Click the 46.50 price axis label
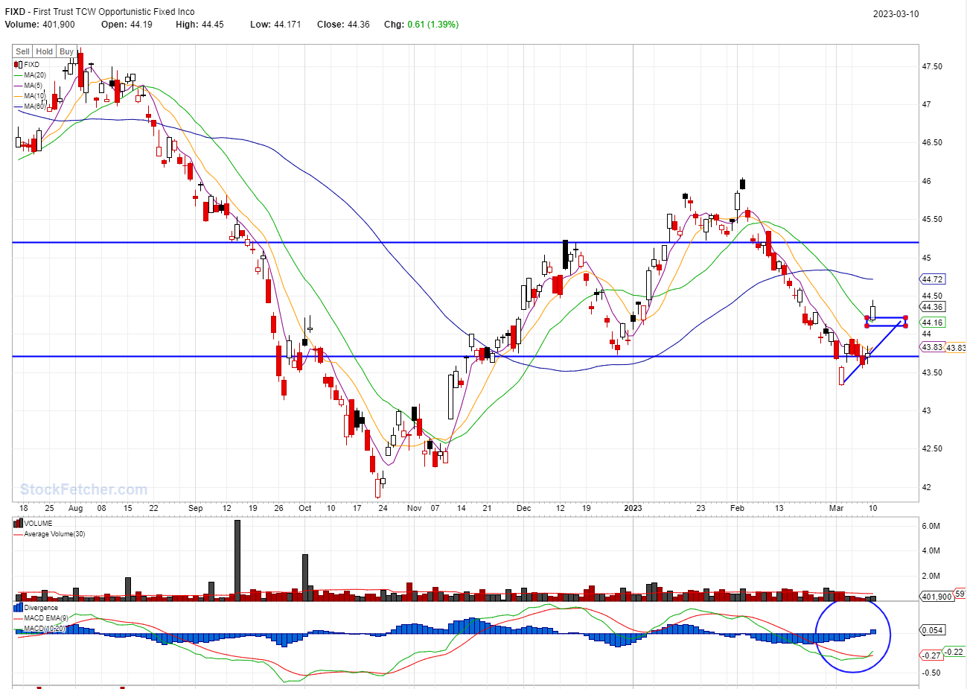 (932, 142)
